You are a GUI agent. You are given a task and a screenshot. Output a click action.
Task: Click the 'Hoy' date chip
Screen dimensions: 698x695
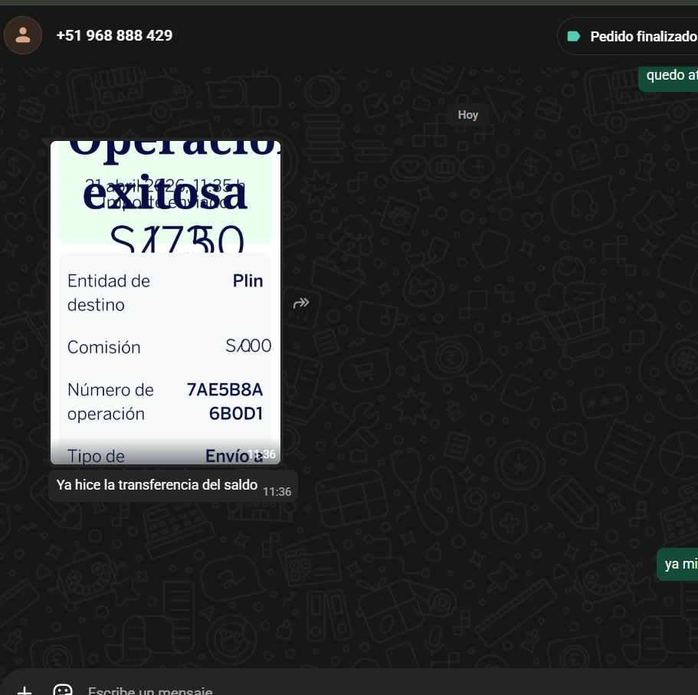(x=468, y=115)
